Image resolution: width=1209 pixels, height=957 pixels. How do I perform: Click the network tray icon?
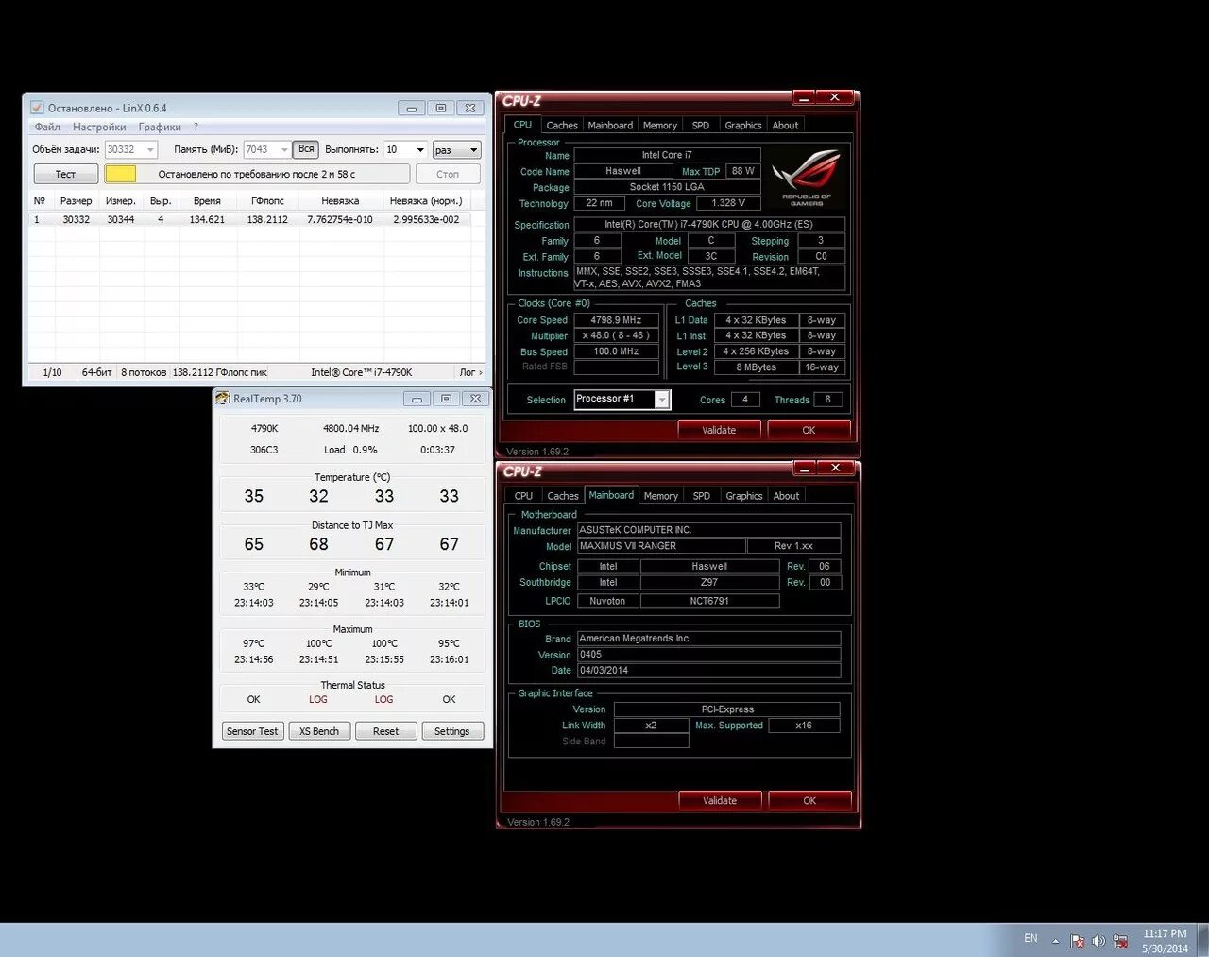[1120, 941]
